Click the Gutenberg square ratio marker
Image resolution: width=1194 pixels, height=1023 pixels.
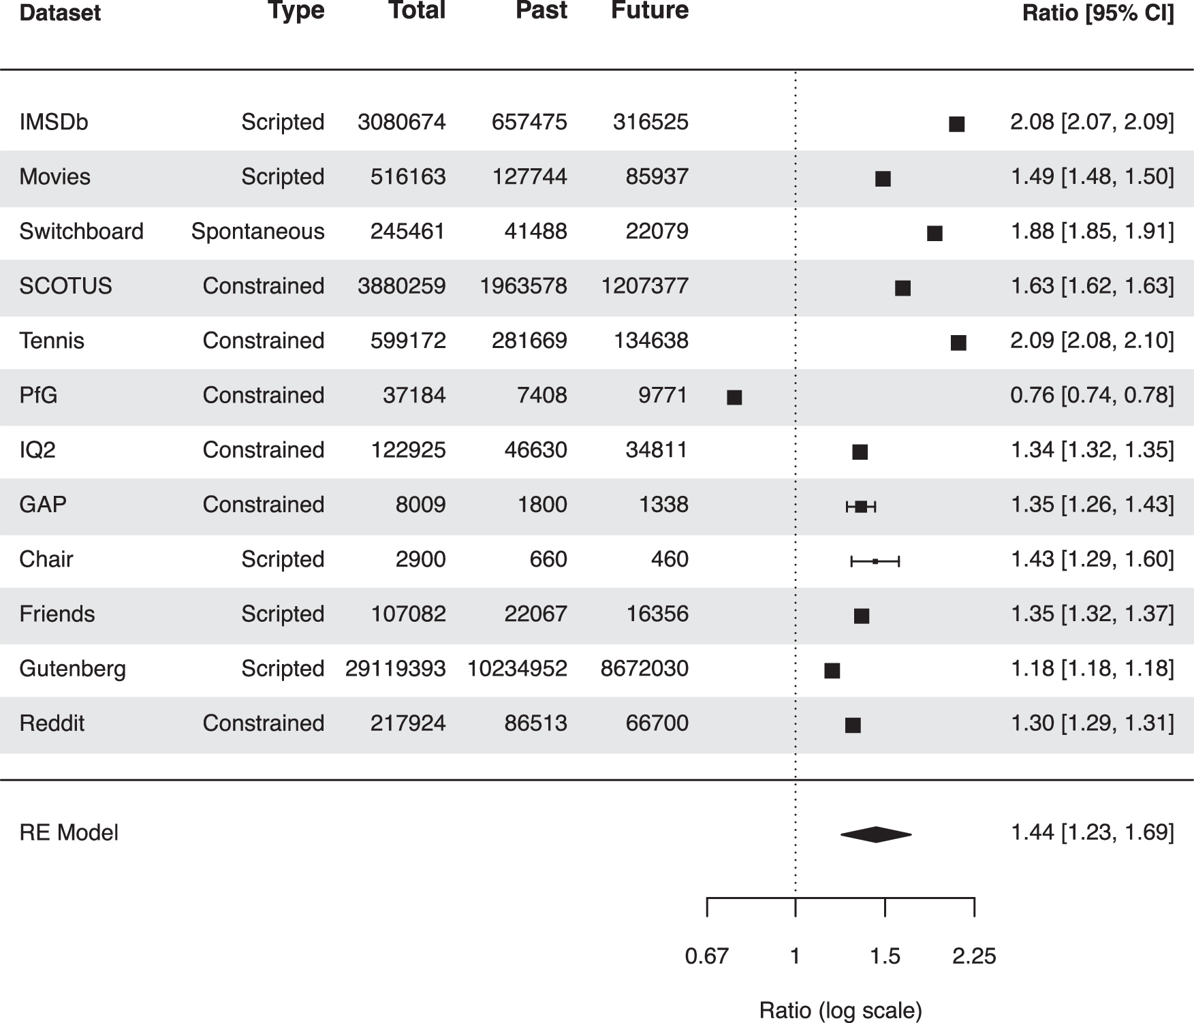coord(832,670)
